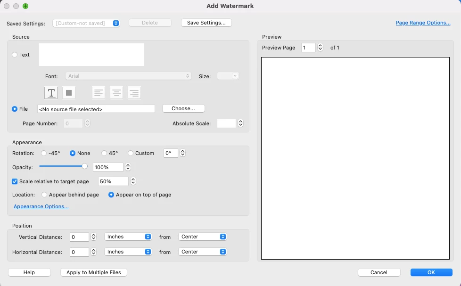Click the Delete settings button
461x286 pixels.
pos(150,23)
